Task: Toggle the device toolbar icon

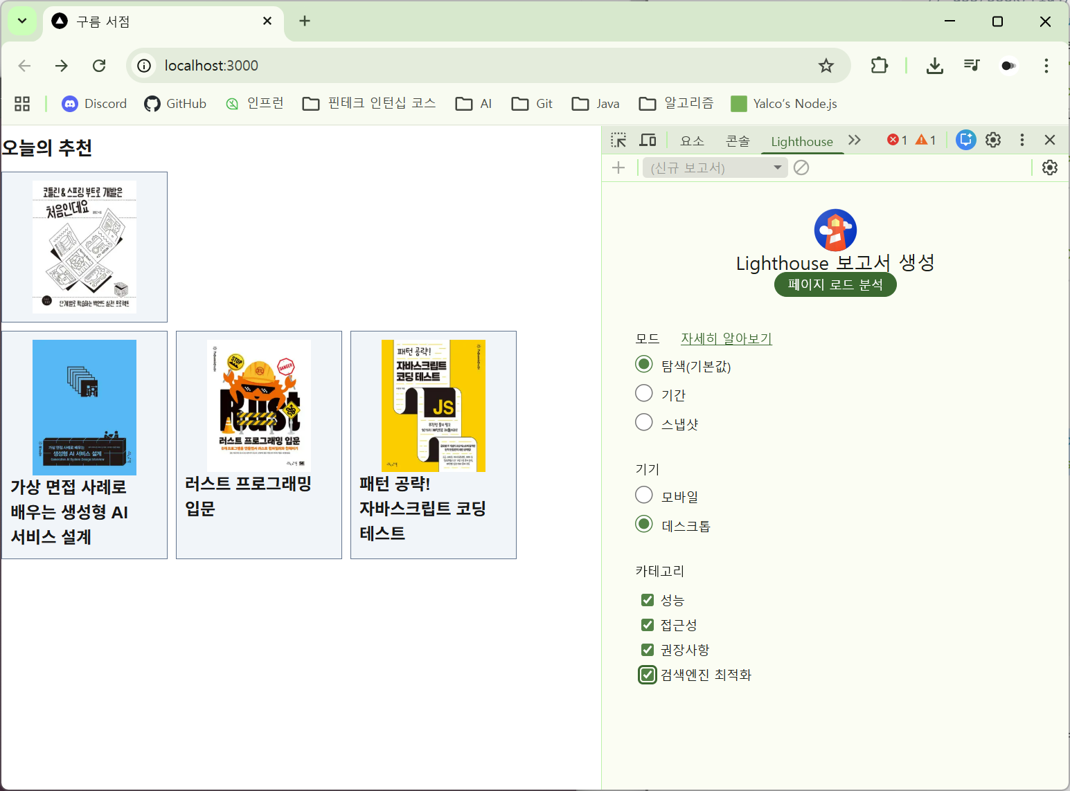Action: [x=648, y=140]
